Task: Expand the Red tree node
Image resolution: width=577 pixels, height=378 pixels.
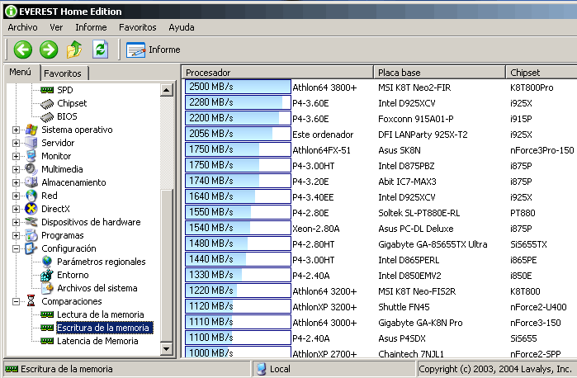Action: coord(16,196)
